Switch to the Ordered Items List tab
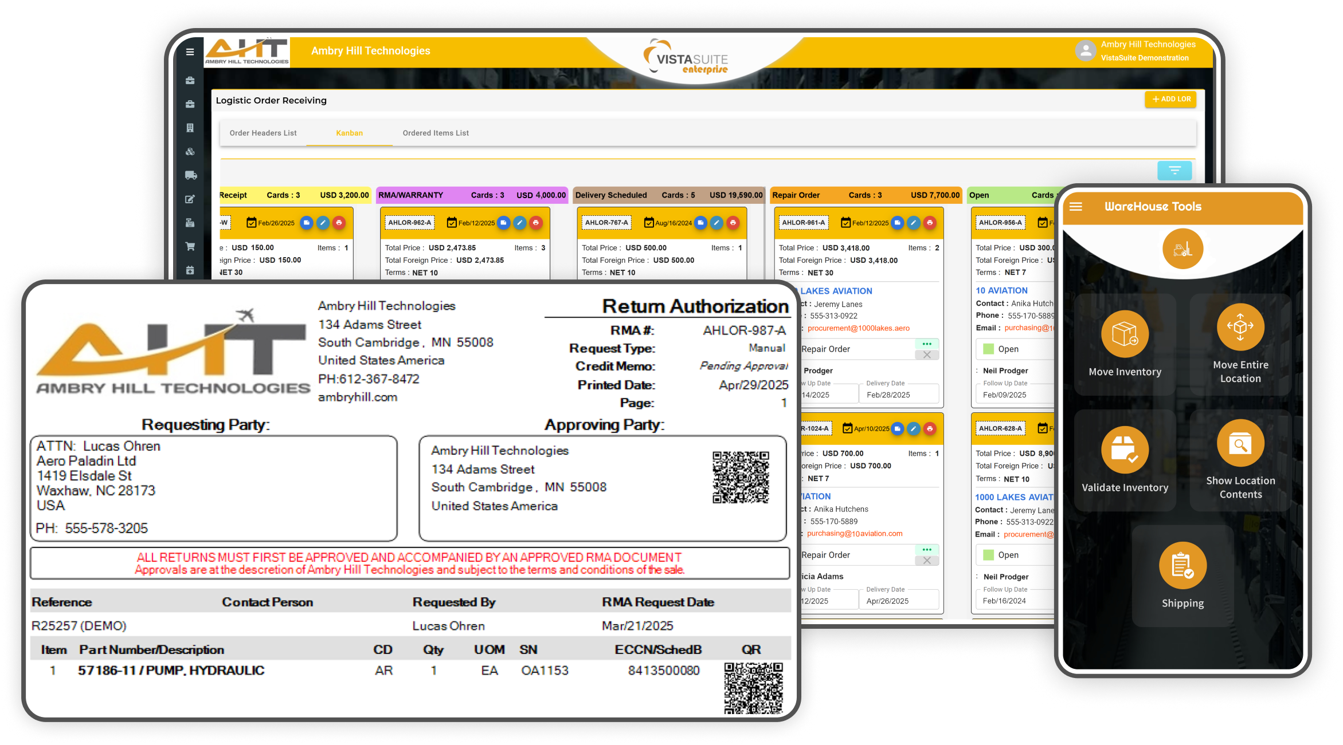 pos(436,133)
